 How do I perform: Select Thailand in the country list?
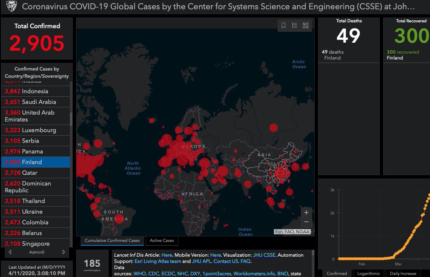pyautogui.click(x=36, y=201)
